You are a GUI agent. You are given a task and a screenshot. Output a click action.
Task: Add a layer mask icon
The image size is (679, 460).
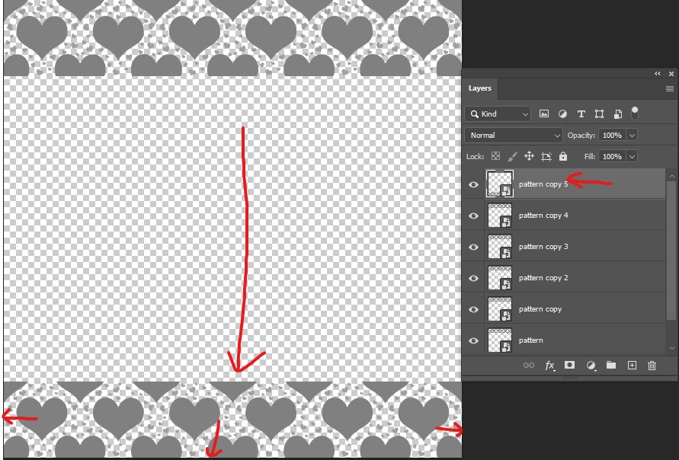(x=569, y=366)
